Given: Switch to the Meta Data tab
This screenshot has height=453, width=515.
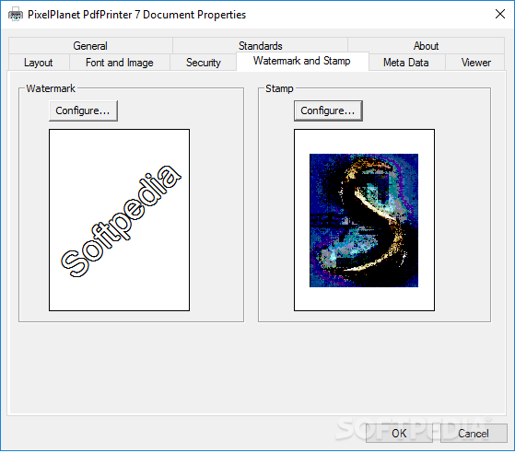Looking at the screenshot, I should [406, 63].
